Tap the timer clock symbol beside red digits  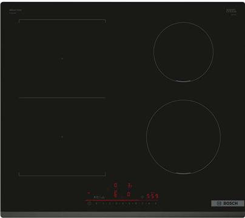pyautogui.click(x=143, y=196)
